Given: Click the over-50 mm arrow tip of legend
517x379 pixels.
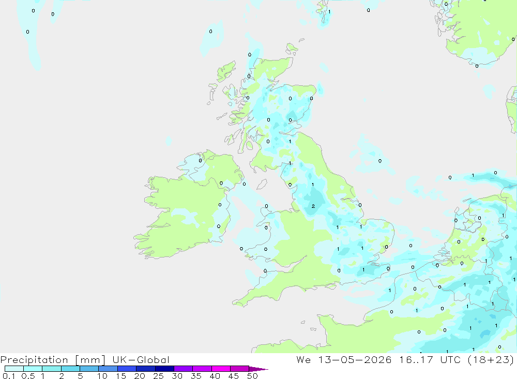Looking at the screenshot, I should (x=259, y=369).
